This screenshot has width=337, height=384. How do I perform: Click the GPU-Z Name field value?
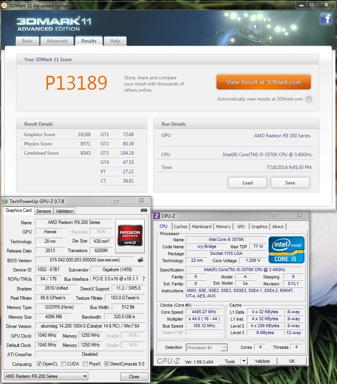(x=74, y=222)
